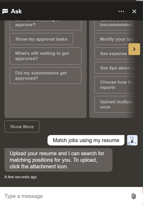Select "Did my submissions get approved?" suggestion
This screenshot has width=143, height=205.
pyautogui.click(x=45, y=75)
